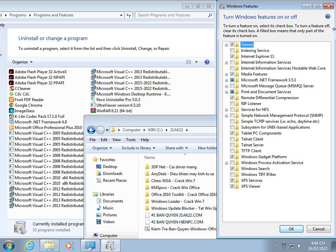Viewport: 336px width, 252px height.
Task: Click refresh icon beside address bar
Action: [129, 15]
